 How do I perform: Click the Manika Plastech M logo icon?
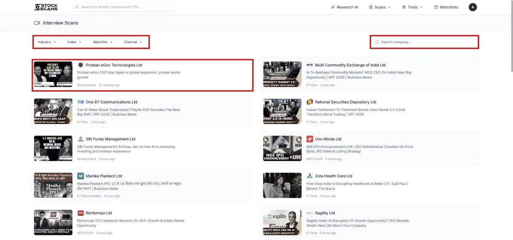pos(80,176)
